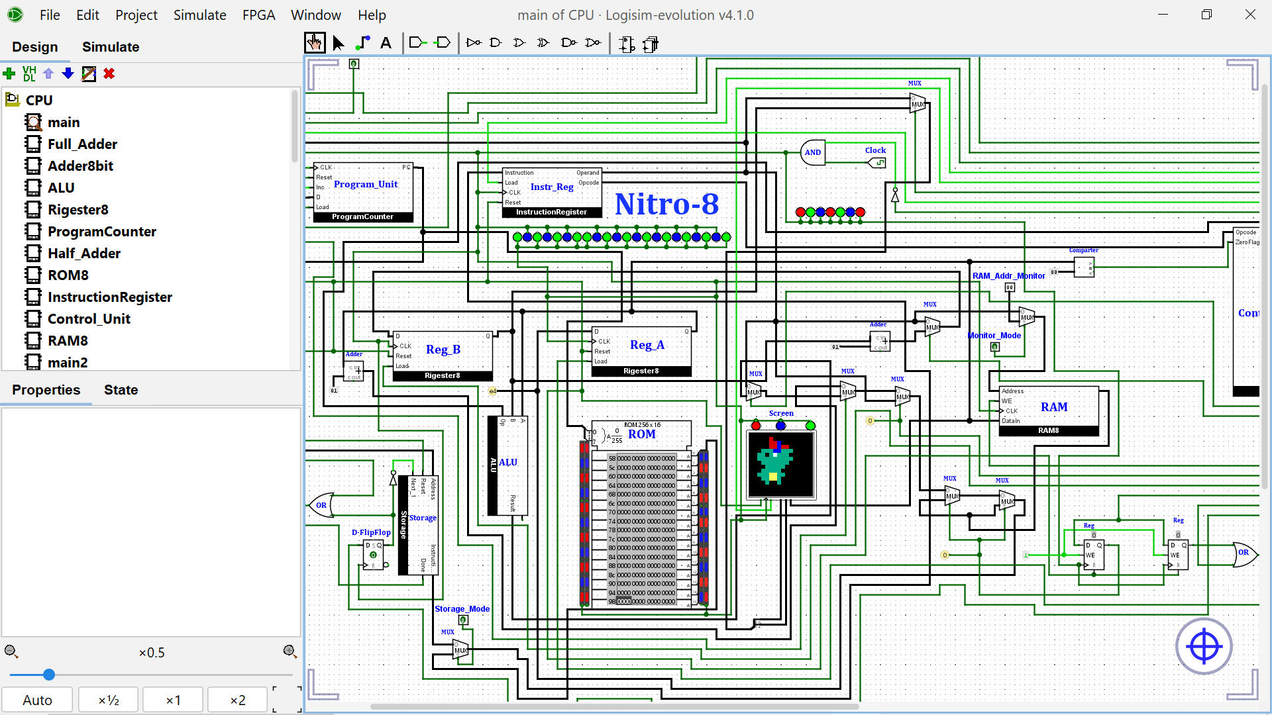Select the OR gate toolbar icon

[x=519, y=44]
